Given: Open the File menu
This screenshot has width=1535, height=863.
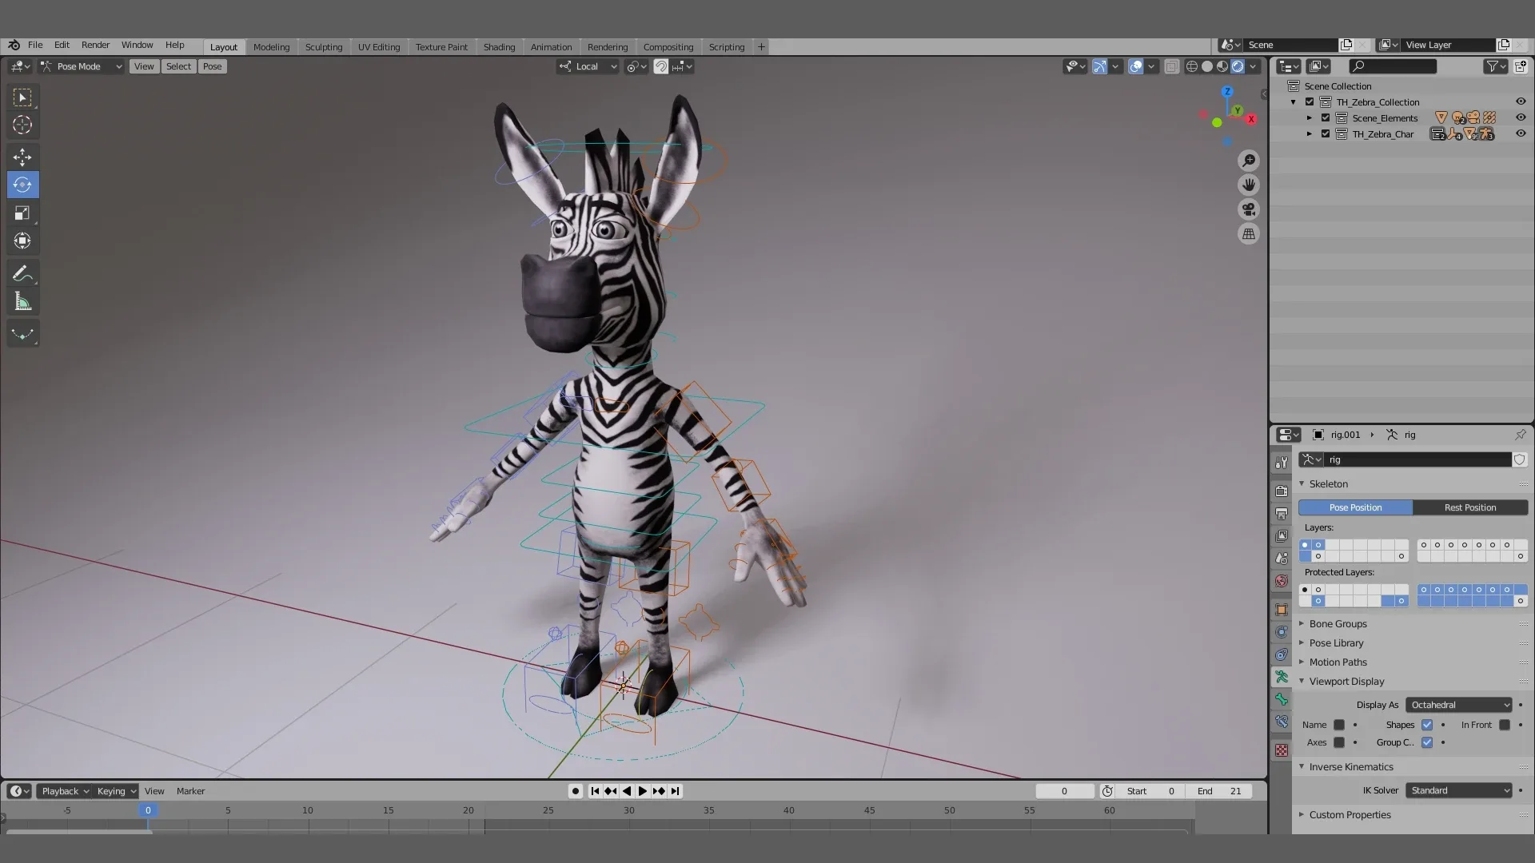Looking at the screenshot, I should (x=35, y=45).
